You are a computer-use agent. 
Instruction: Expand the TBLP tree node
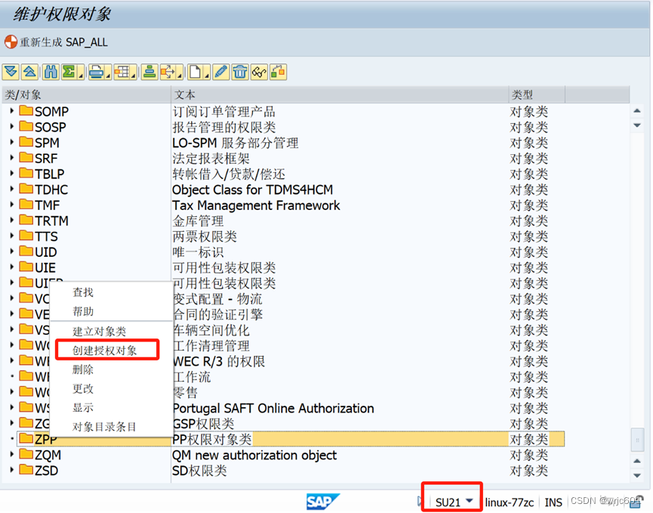click(11, 173)
